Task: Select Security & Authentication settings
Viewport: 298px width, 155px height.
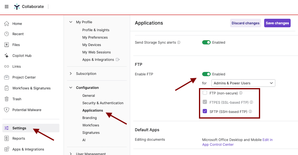Action: tap(103, 103)
